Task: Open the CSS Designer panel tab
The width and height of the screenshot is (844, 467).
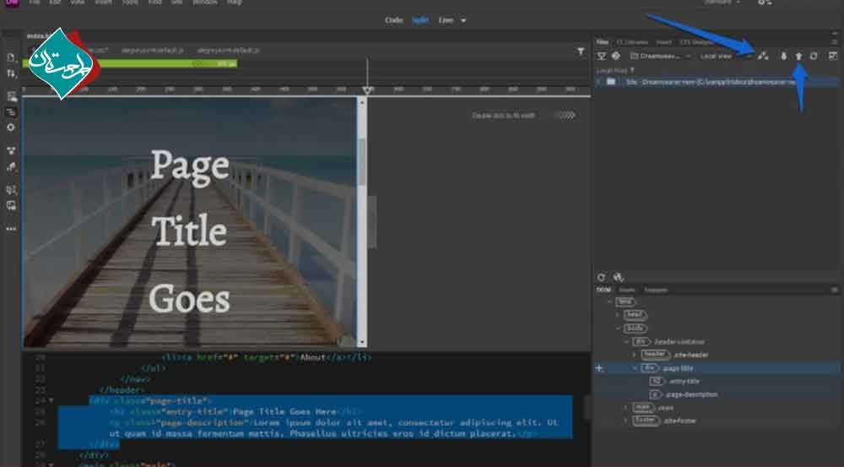Action: pos(696,42)
